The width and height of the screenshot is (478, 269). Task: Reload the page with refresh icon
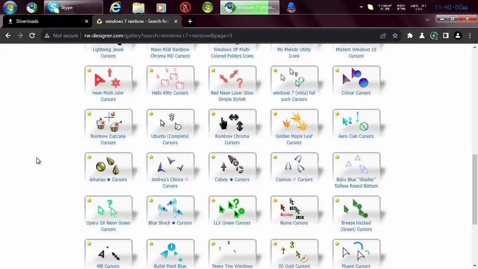[32, 35]
